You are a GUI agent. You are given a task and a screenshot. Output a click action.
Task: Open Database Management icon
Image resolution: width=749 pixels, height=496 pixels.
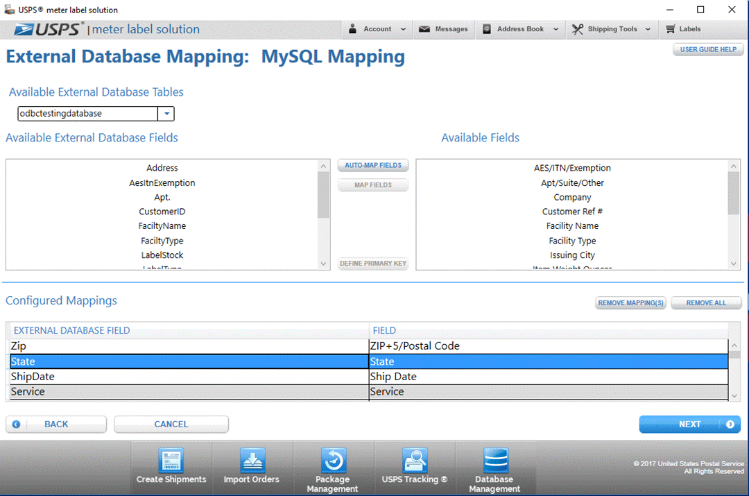coord(495,460)
